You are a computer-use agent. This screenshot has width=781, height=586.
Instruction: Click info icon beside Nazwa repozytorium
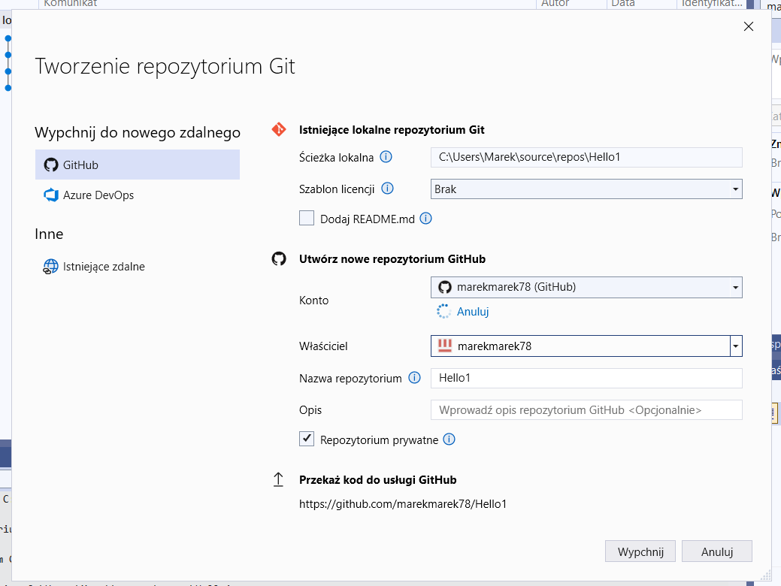(x=414, y=378)
